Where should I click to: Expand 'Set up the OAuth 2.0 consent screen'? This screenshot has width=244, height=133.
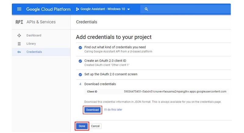pyautogui.click(x=111, y=74)
